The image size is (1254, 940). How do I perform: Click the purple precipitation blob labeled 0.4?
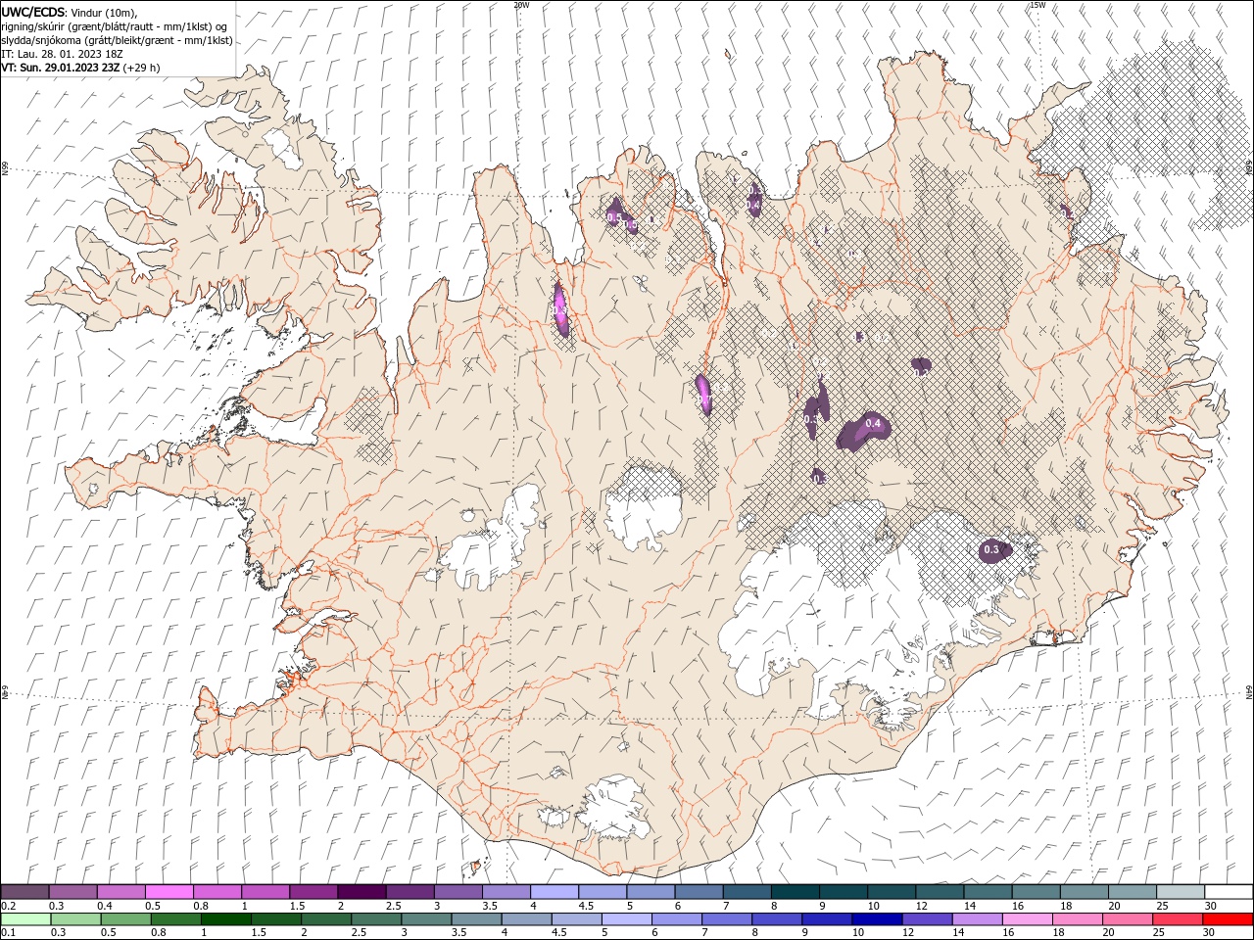point(862,429)
